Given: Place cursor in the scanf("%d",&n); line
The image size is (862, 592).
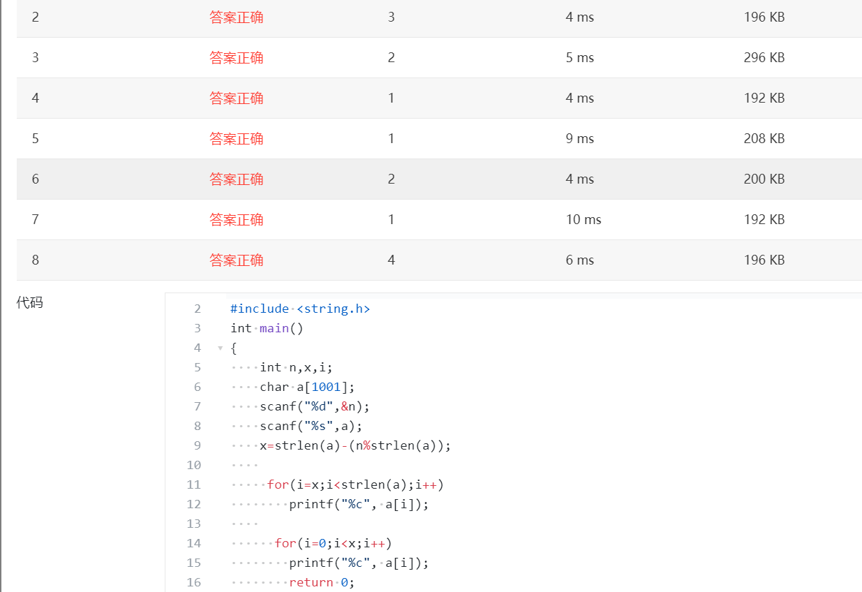Looking at the screenshot, I should [314, 406].
